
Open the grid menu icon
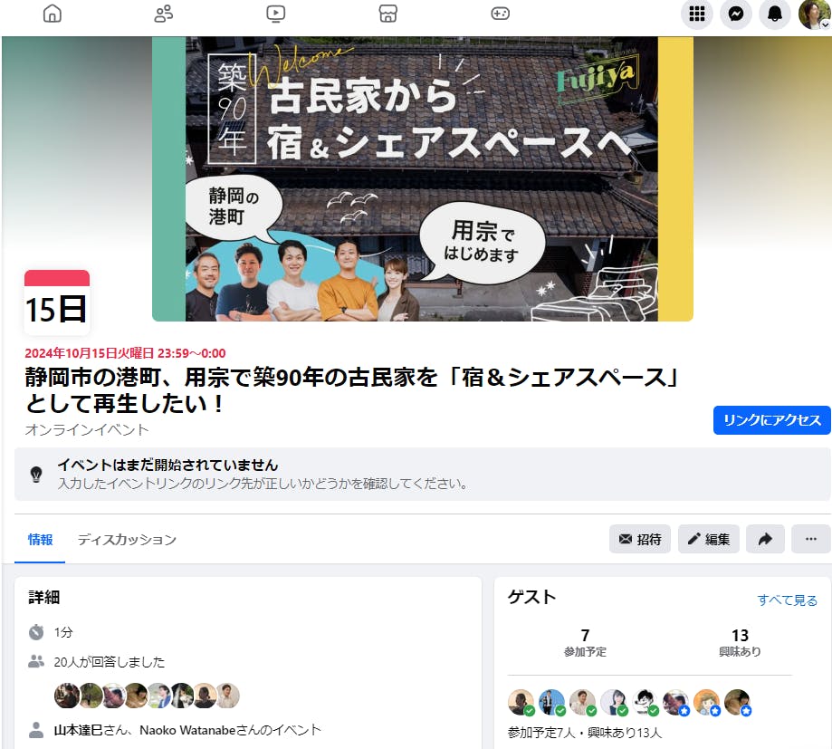(x=697, y=14)
